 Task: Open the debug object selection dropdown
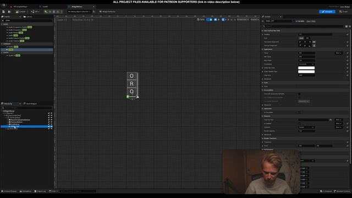click(79, 12)
